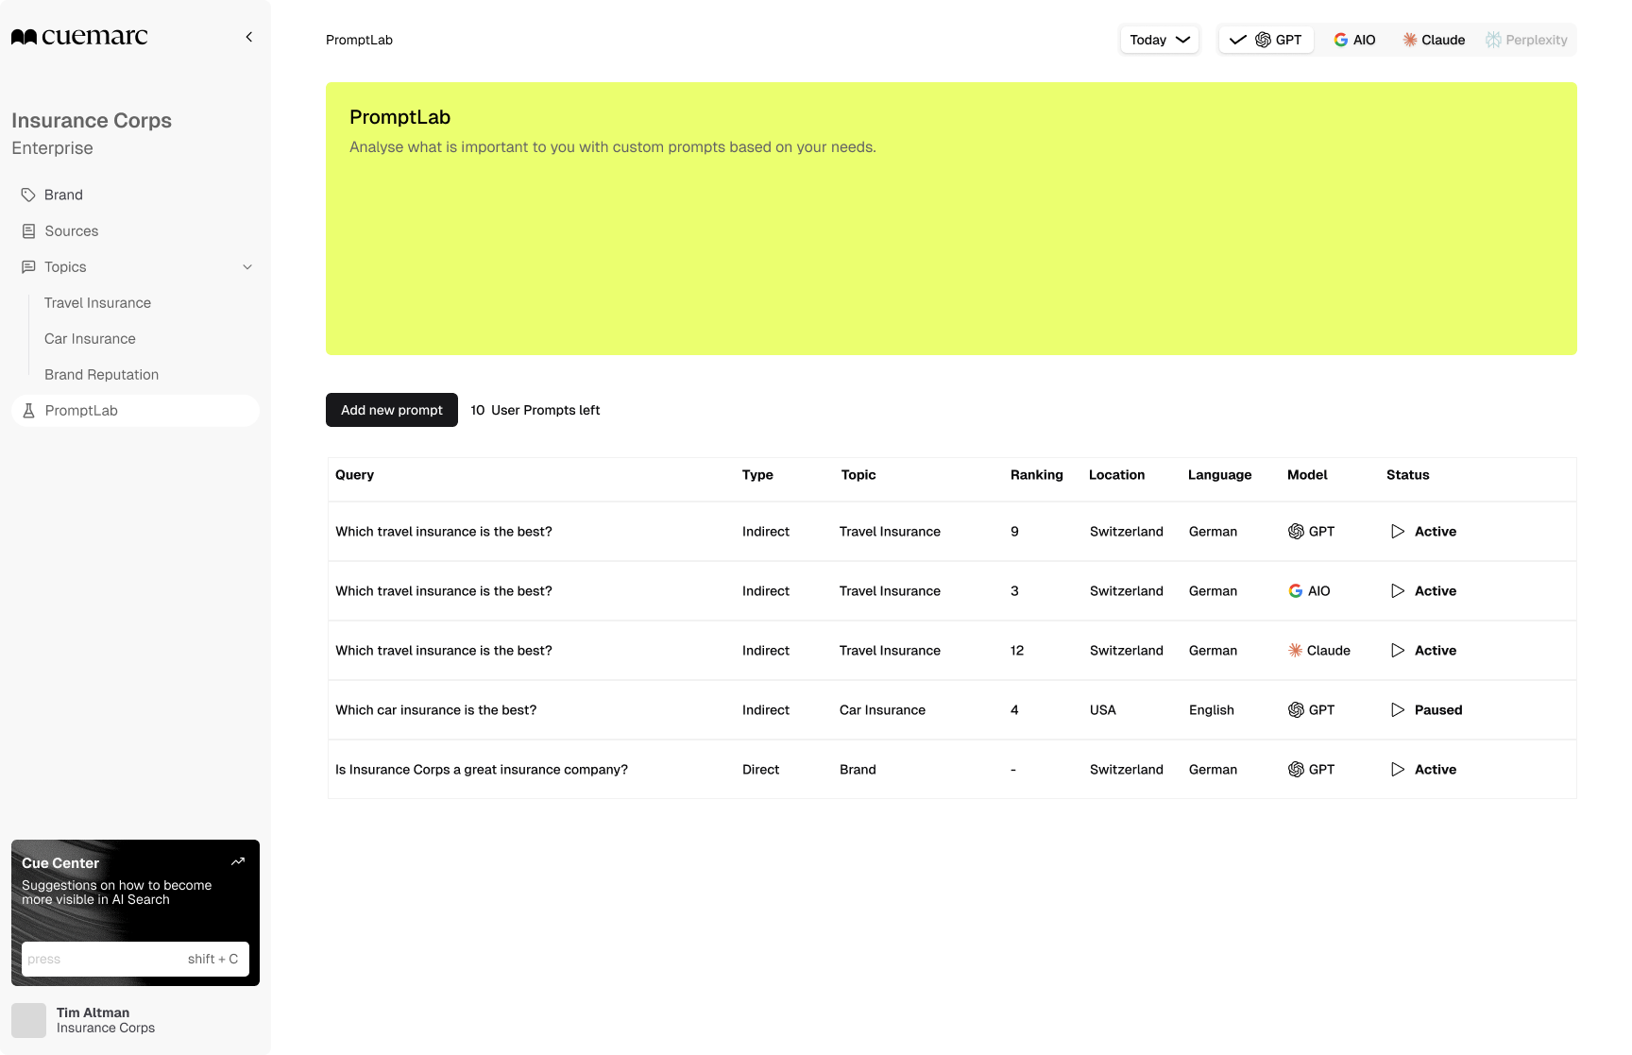1632x1055 pixels.
Task: Open the Brand Reputation topic
Action: pyautogui.click(x=101, y=374)
